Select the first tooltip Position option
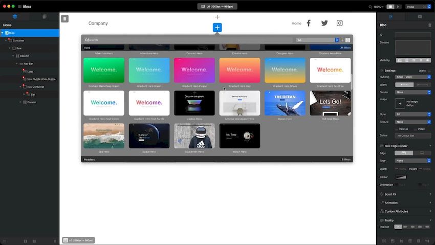Viewport: 435px width, 245px height. click(398, 227)
